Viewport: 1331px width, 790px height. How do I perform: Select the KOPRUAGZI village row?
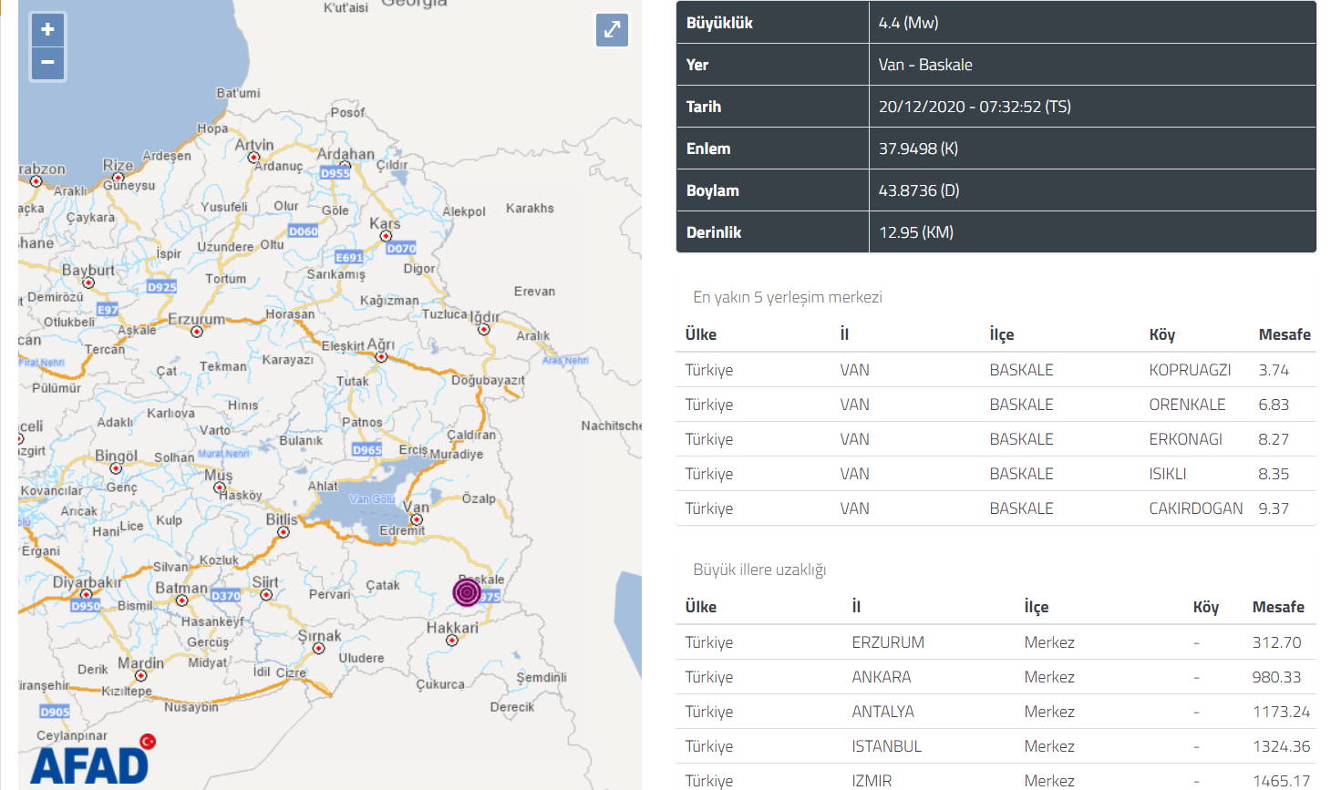click(x=1189, y=370)
